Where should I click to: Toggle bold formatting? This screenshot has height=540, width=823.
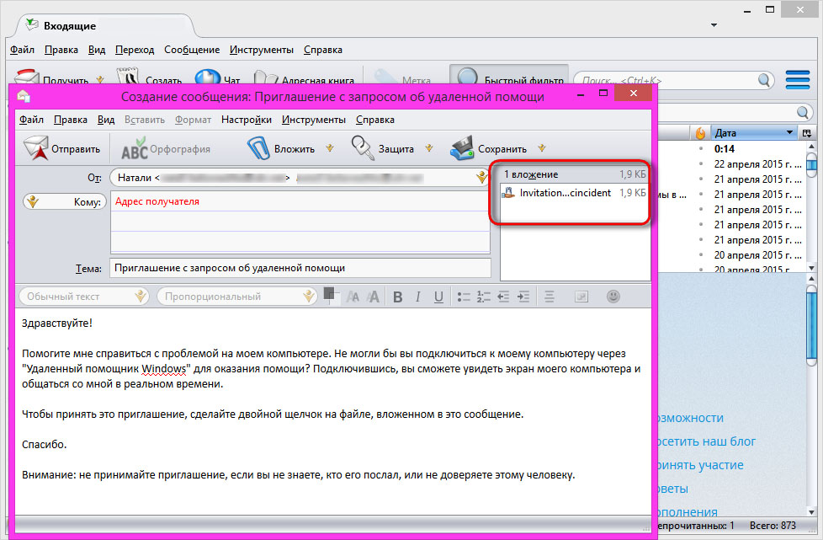(x=398, y=297)
